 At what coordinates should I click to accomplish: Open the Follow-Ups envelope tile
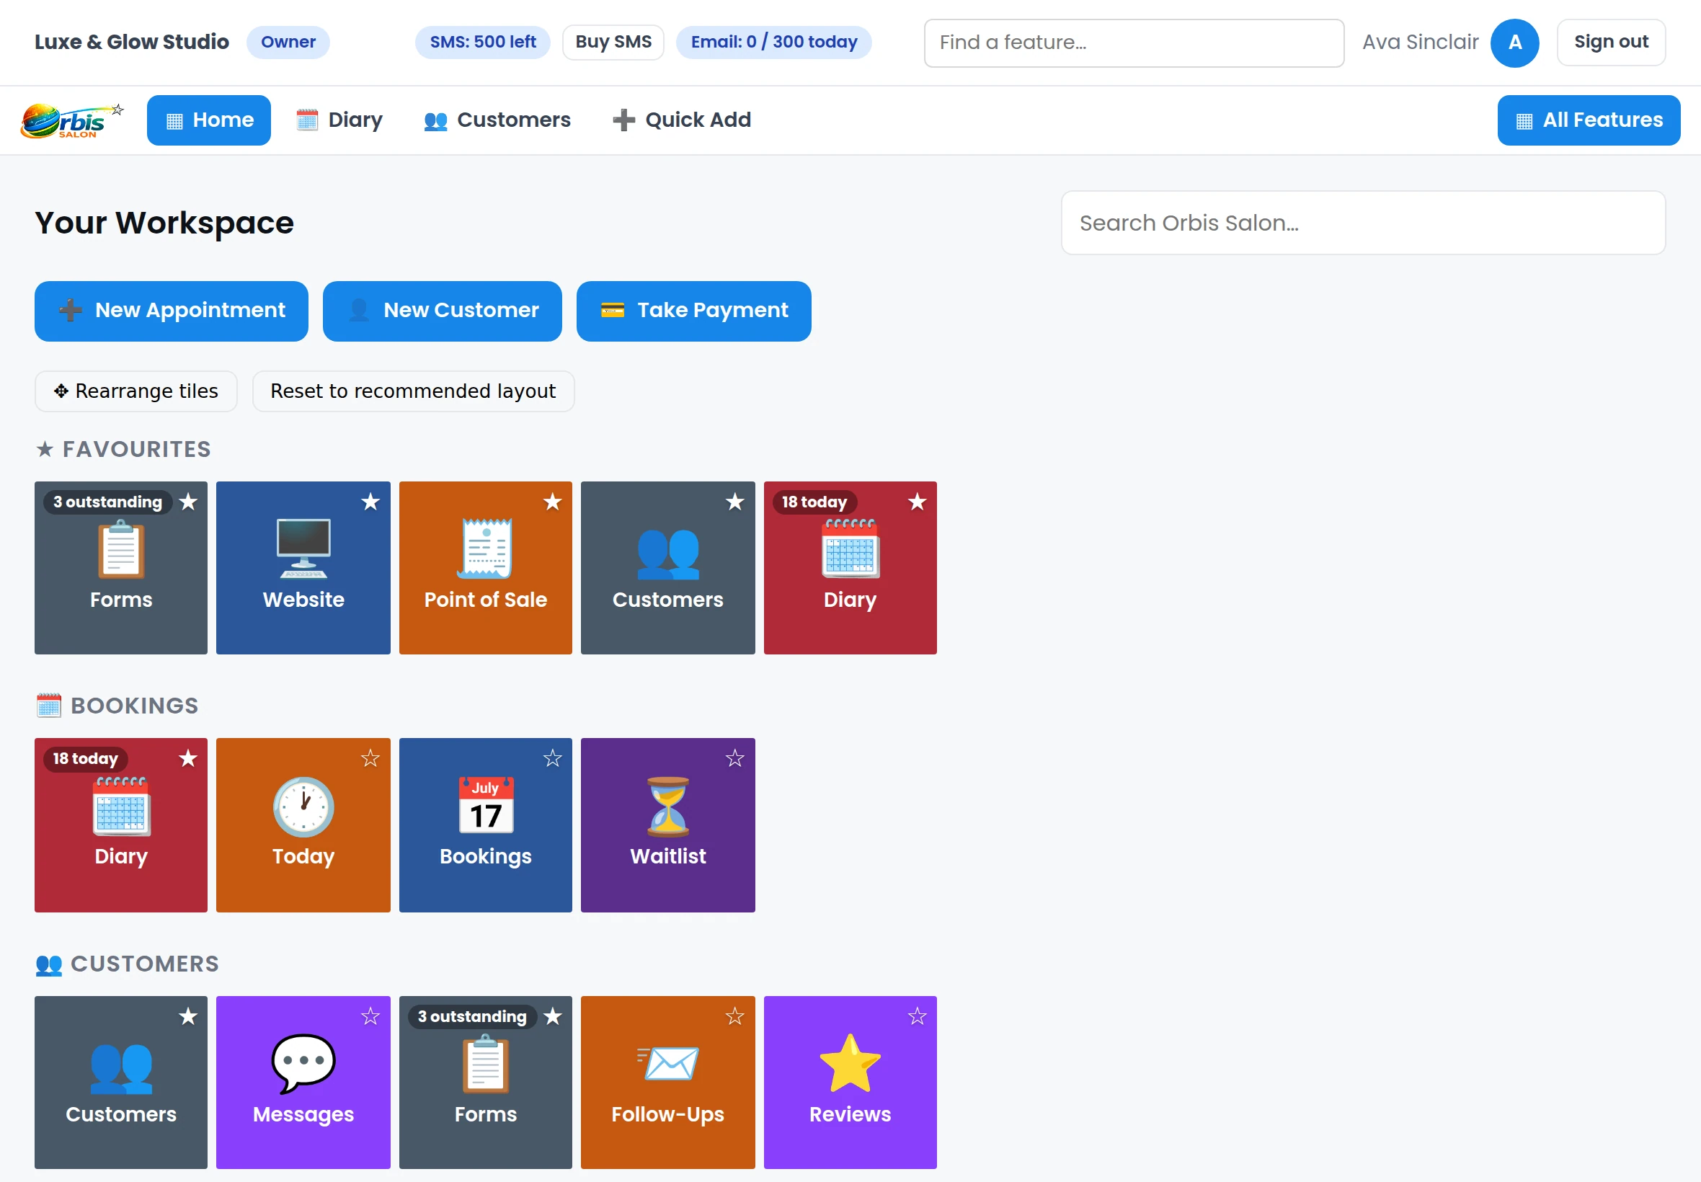668,1082
